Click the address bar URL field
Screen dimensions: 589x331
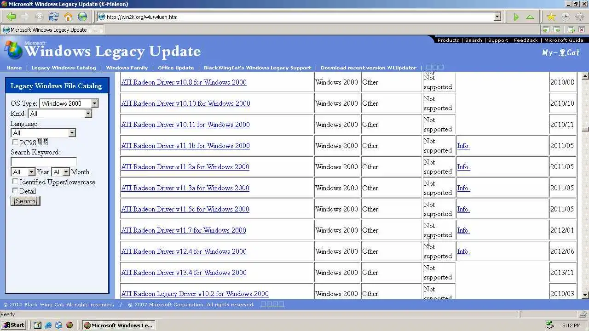point(299,17)
